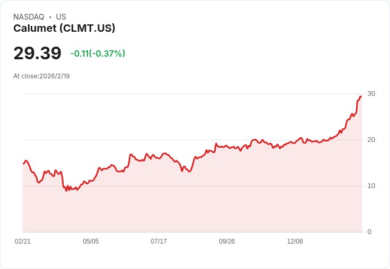Click the US market label
Image resolution: width=390 pixels, height=269 pixels.
point(61,17)
